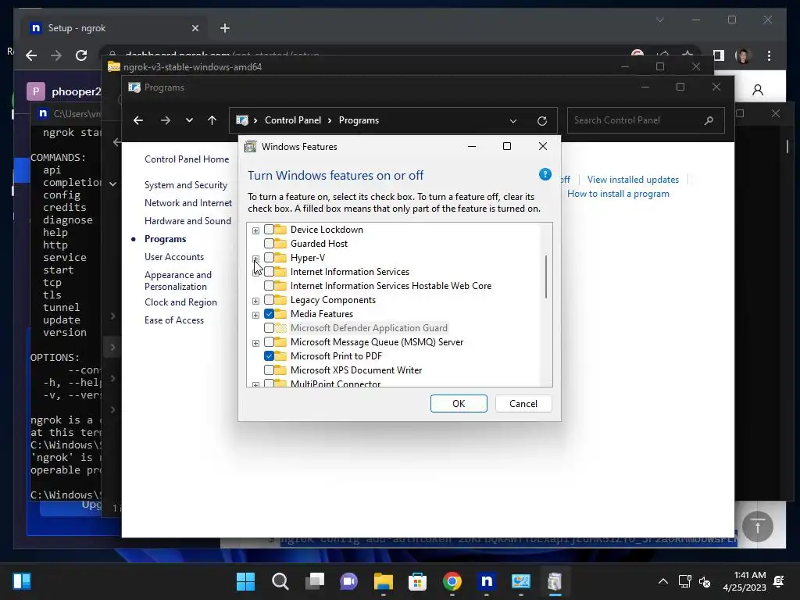800x600 pixels.
Task: Enable the Guarded Host checkbox
Action: tap(269, 244)
